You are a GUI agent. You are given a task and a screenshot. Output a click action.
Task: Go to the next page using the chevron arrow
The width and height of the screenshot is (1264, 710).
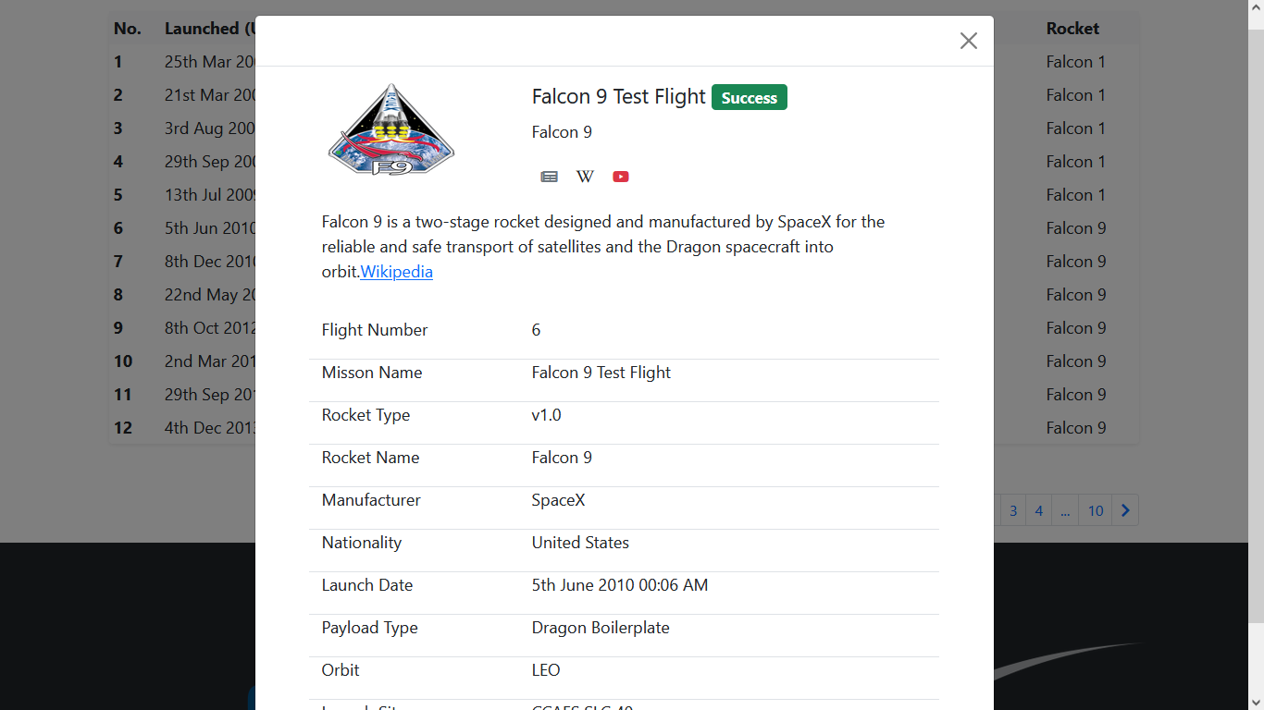coord(1124,510)
